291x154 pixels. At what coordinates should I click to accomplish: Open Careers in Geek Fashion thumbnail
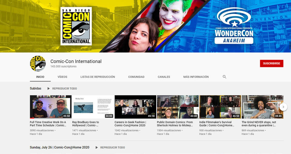(135, 107)
